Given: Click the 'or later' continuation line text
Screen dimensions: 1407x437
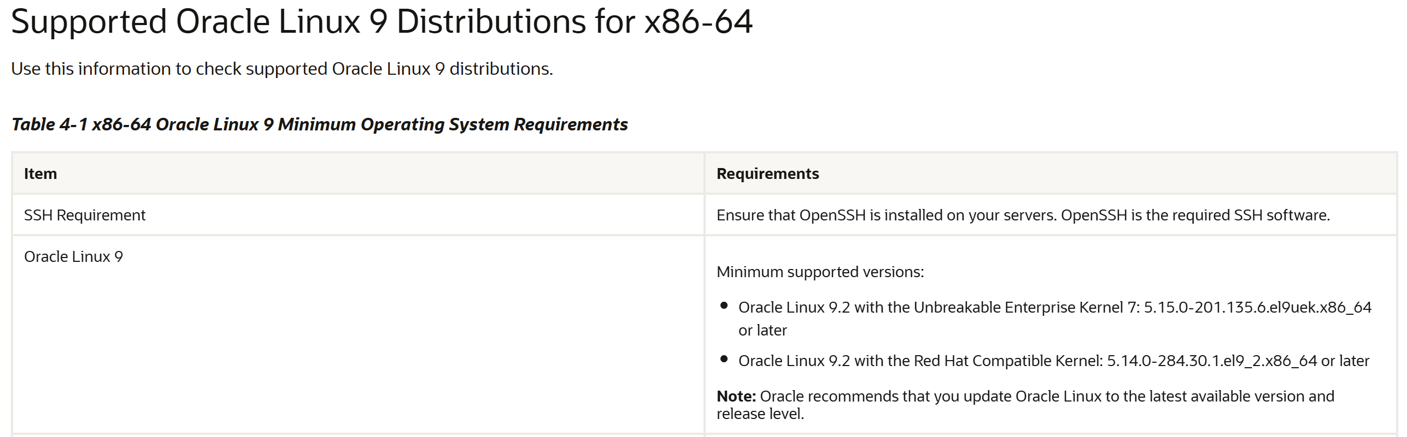Looking at the screenshot, I should tap(763, 330).
